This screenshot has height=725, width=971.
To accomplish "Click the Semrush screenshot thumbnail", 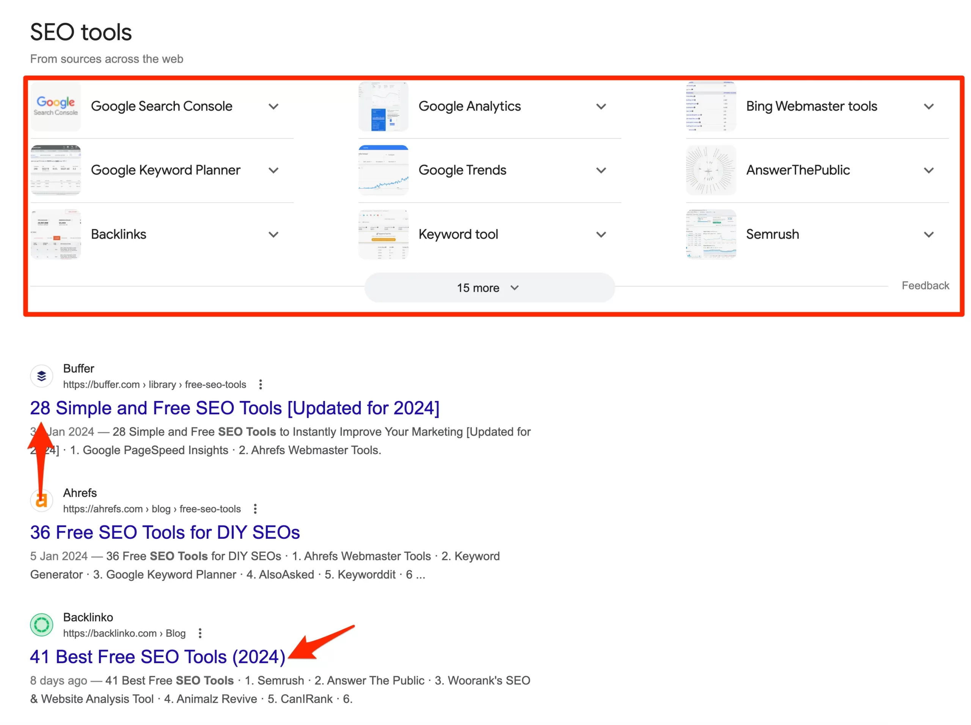I will pyautogui.click(x=710, y=234).
